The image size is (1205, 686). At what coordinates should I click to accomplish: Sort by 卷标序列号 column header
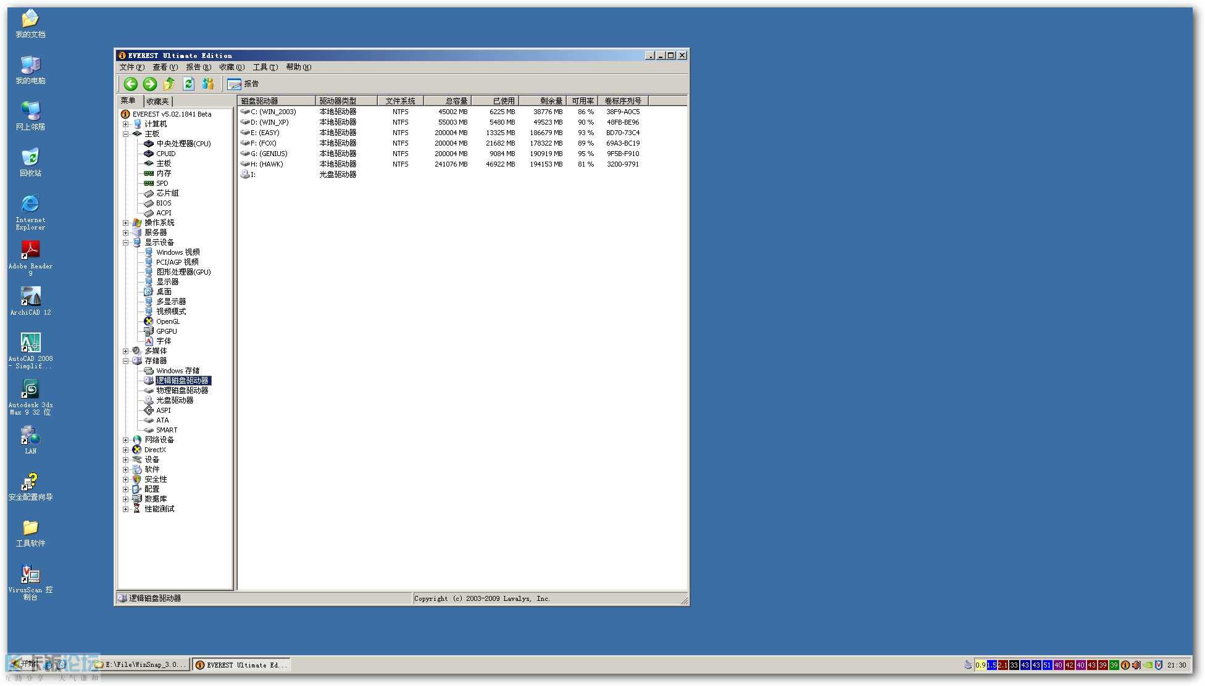click(x=623, y=101)
